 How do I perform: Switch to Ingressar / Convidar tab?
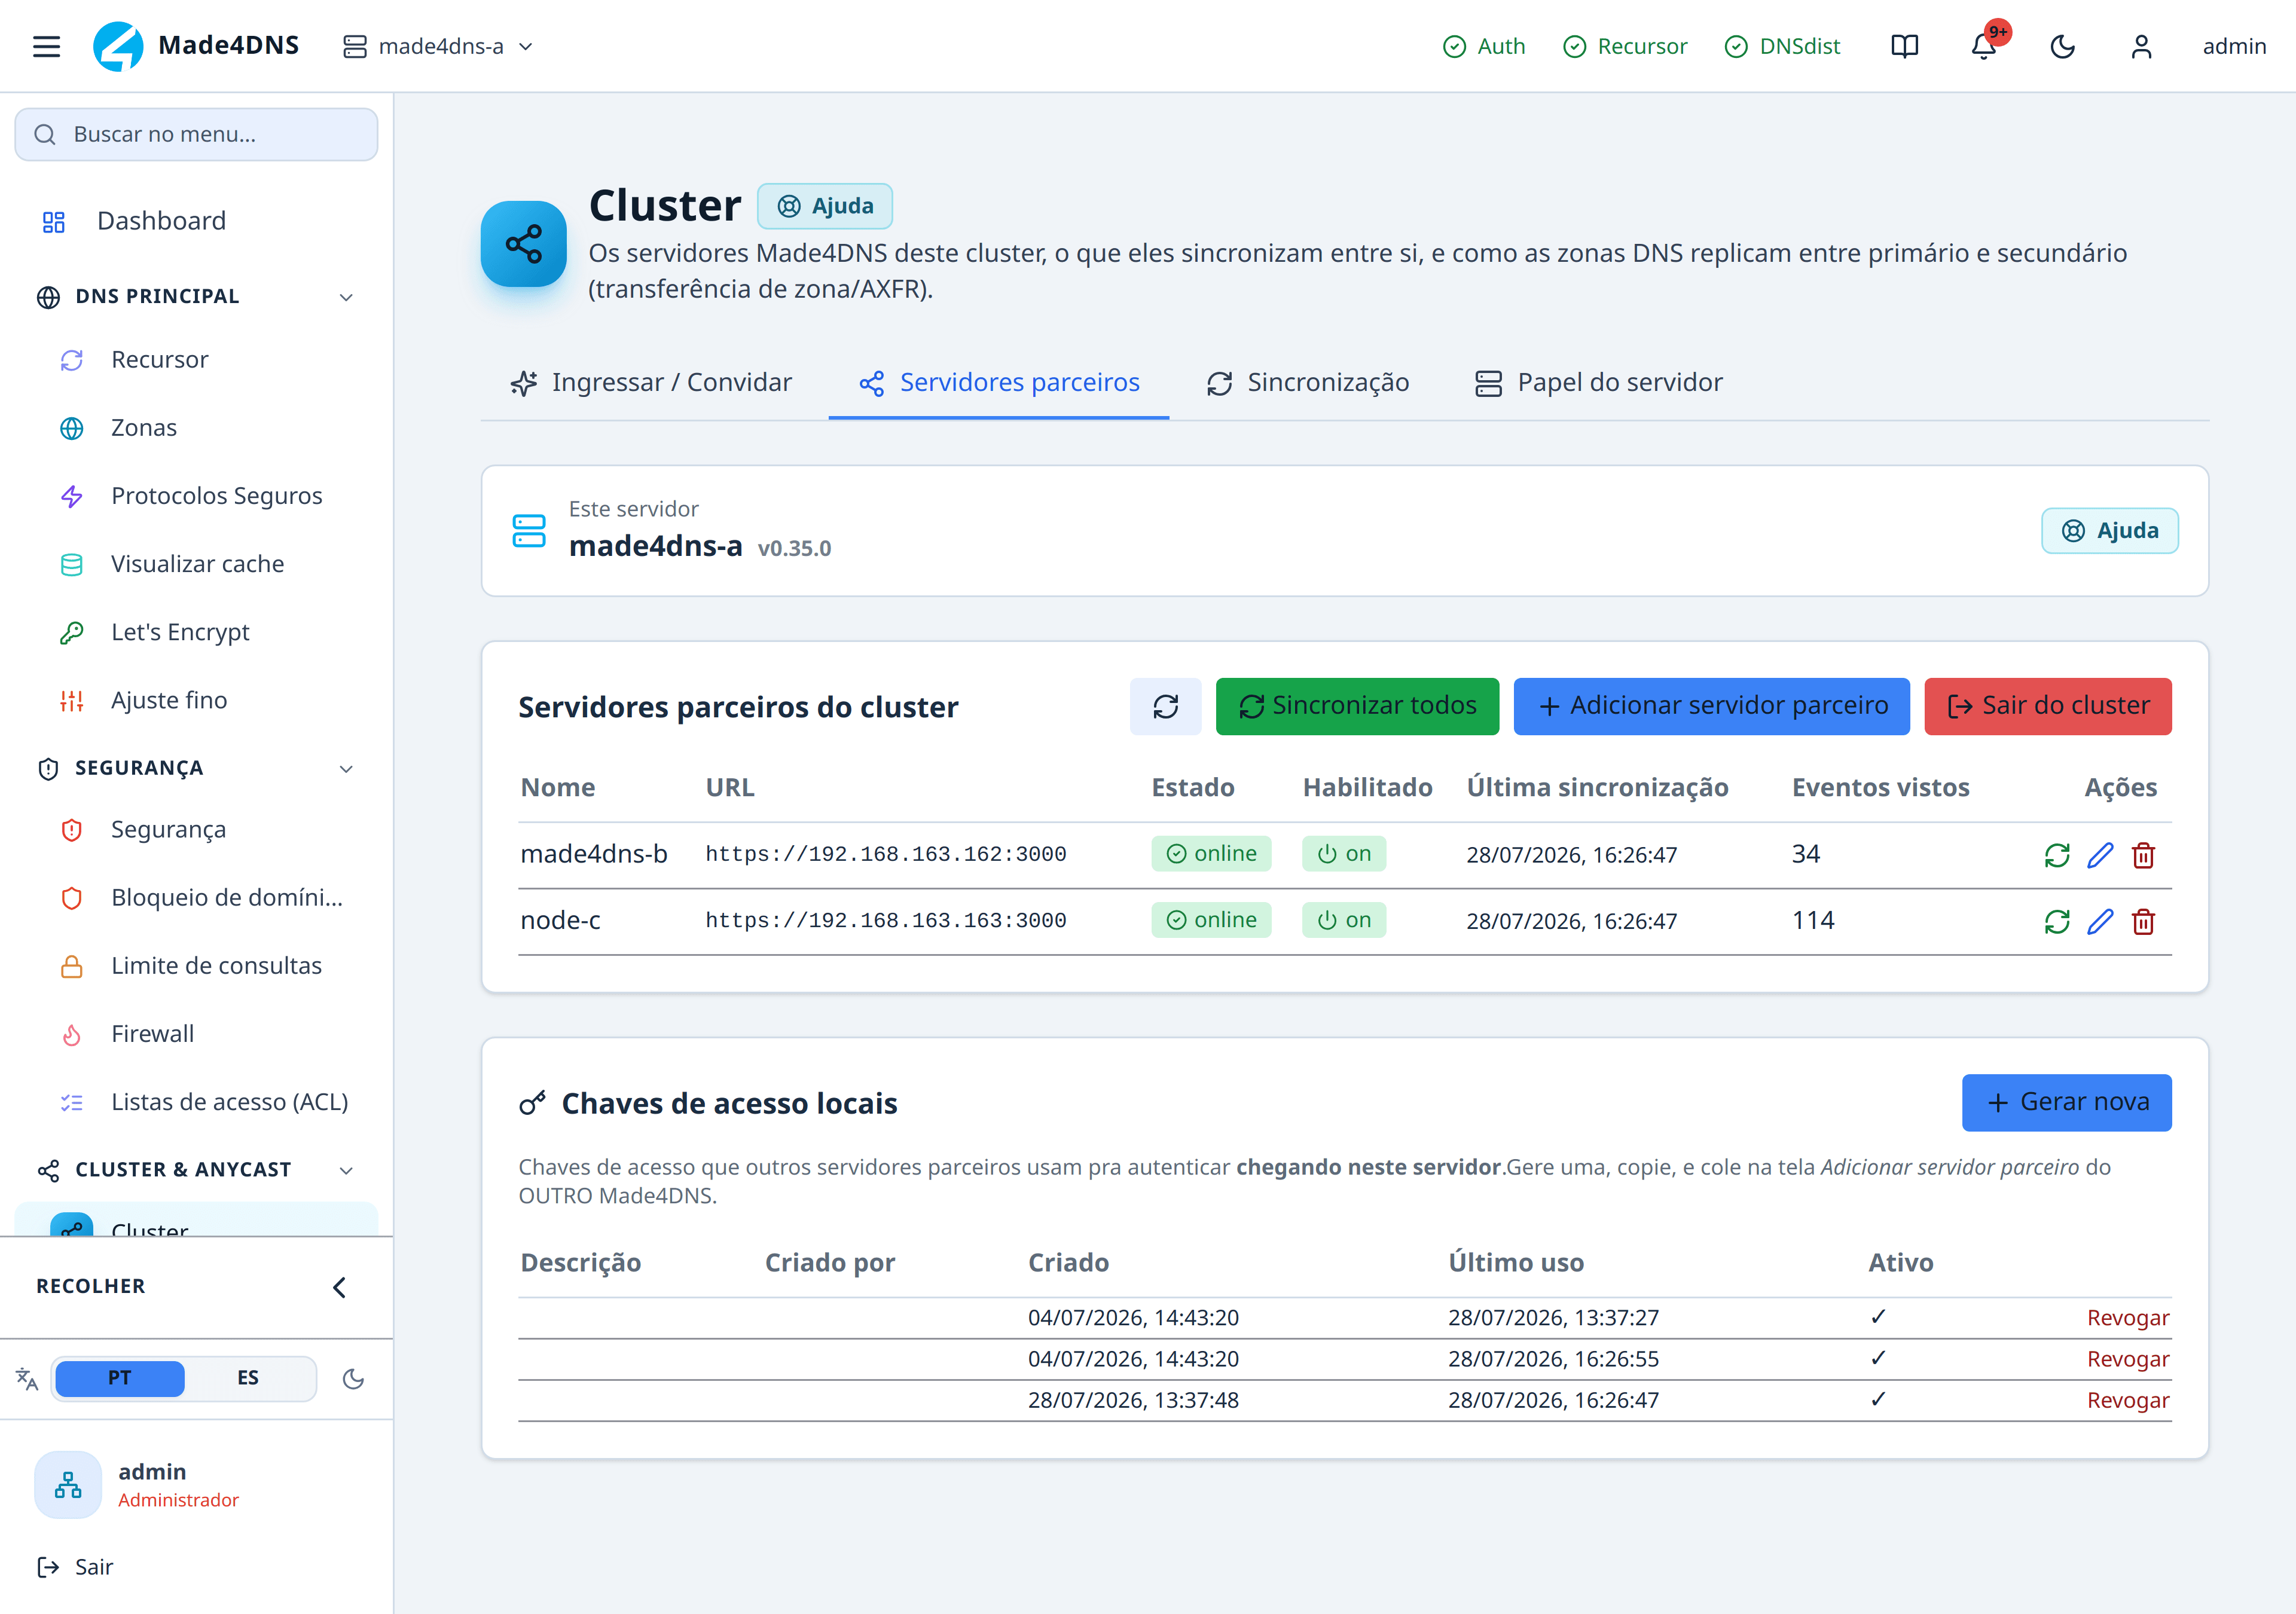[x=651, y=383]
